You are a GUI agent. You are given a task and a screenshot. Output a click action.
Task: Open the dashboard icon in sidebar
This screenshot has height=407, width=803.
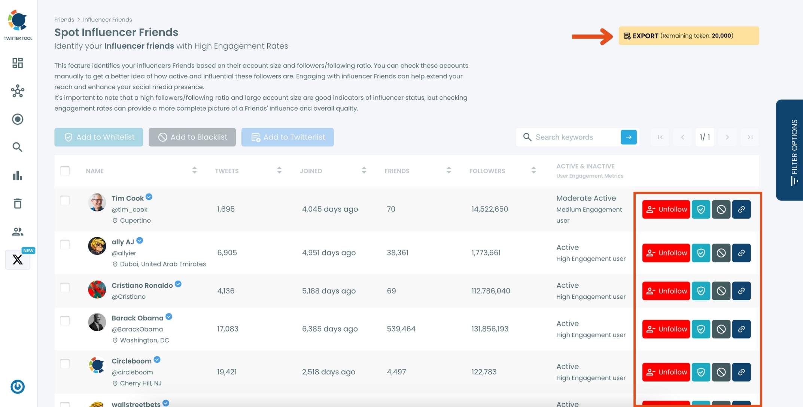[x=18, y=63]
